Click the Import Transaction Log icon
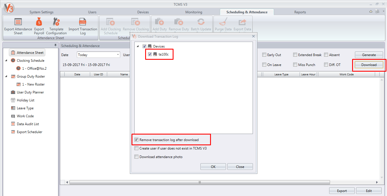This screenshot has width=387, height=196. [x=83, y=22]
